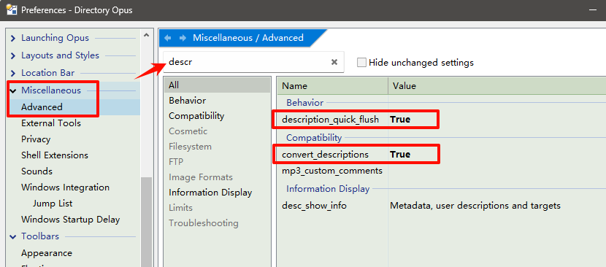Go forward with the blue right arrow
Viewport: 606px width, 267px height.
click(183, 38)
